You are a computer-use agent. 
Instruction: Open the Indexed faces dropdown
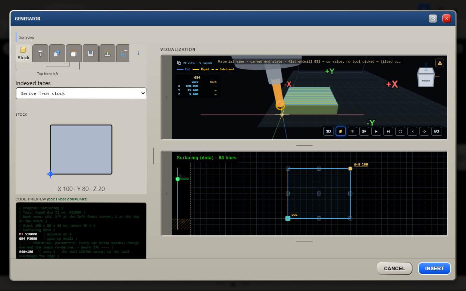click(x=81, y=93)
